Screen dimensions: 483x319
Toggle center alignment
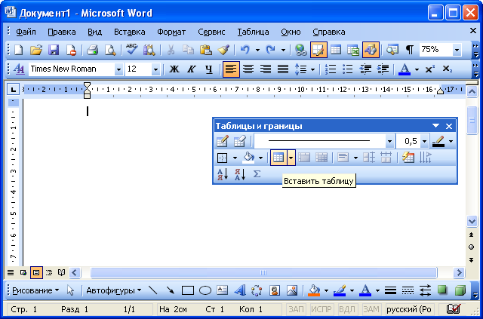pos(248,69)
